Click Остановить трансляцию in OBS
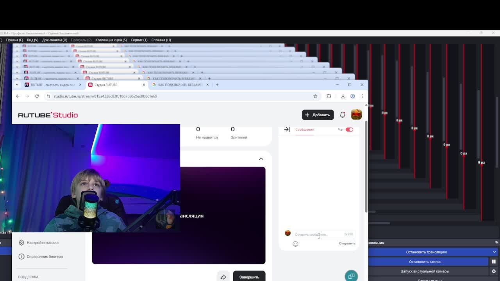The width and height of the screenshot is (500, 281). 427,252
